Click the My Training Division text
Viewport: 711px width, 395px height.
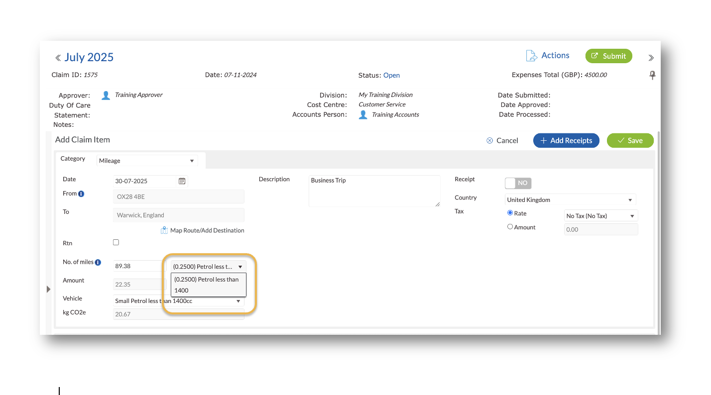click(385, 95)
